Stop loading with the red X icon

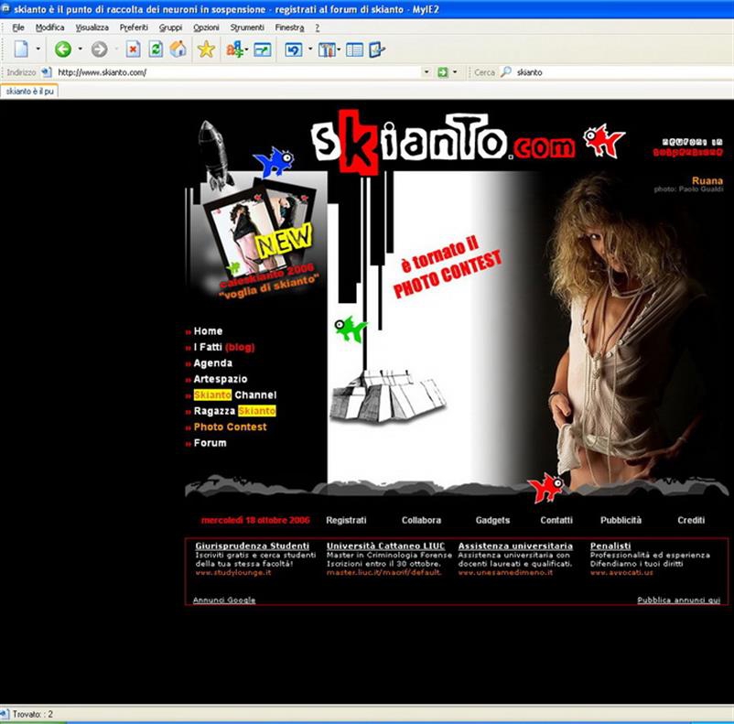pos(133,49)
